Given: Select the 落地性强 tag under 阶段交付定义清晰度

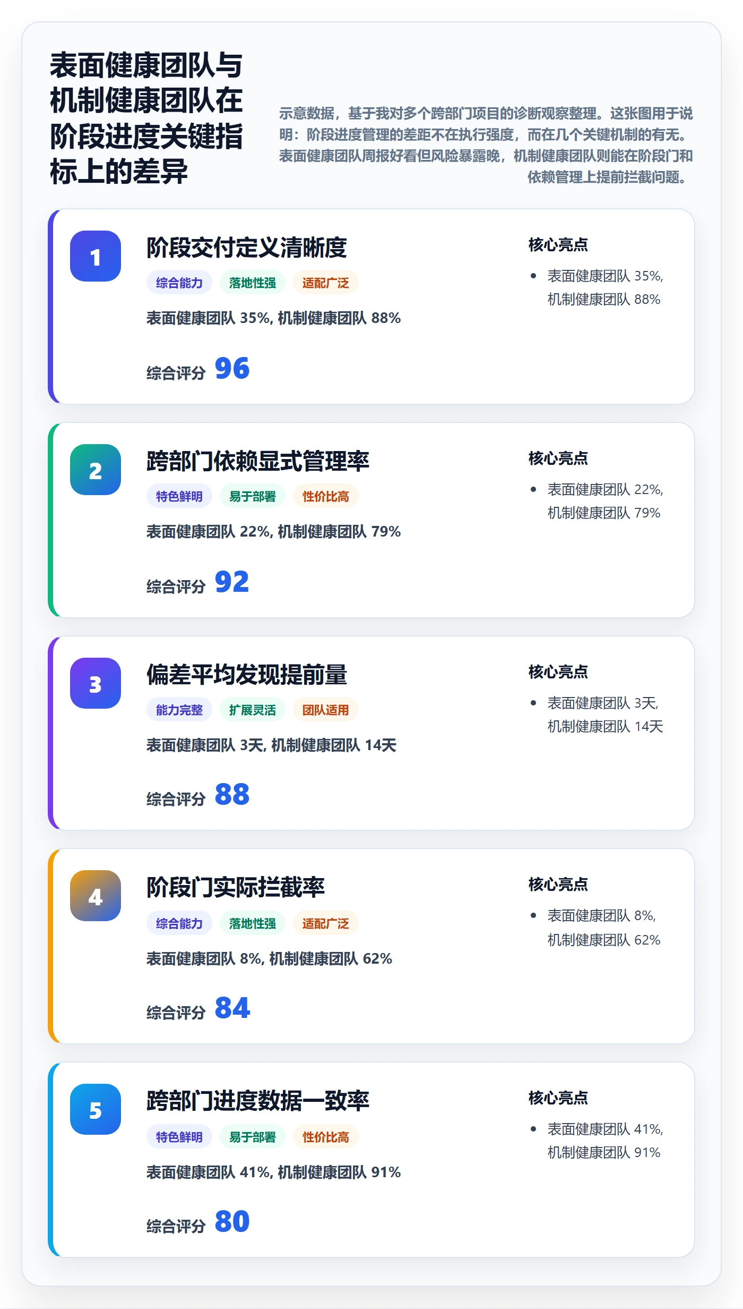Looking at the screenshot, I should point(253,283).
